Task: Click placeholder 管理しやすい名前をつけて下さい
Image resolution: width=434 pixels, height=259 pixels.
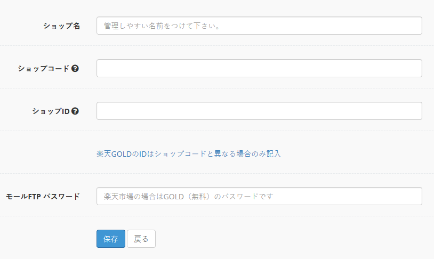Action: coord(162,26)
